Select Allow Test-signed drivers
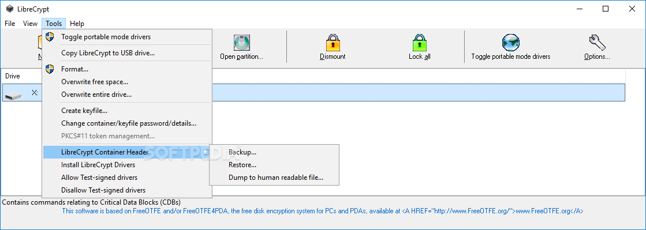This screenshot has height=230, width=646. coord(99,178)
